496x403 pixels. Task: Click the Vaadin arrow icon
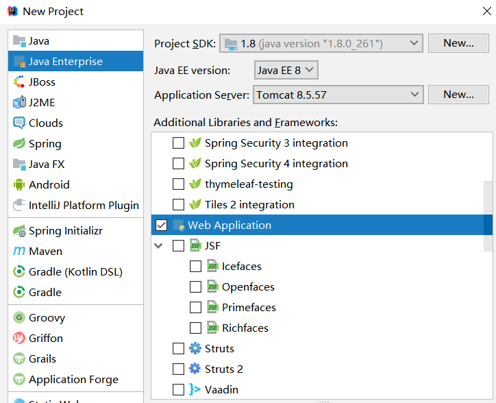195,390
